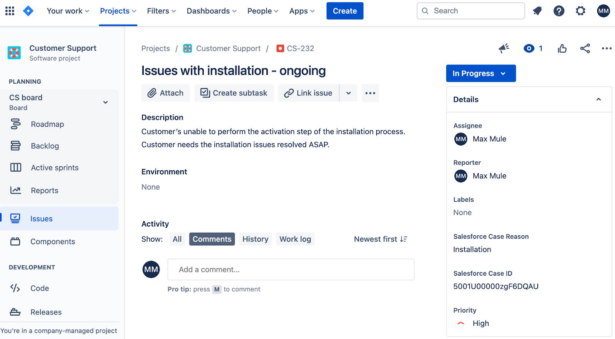
Task: Open the Your work dropdown menu
Action: [68, 11]
